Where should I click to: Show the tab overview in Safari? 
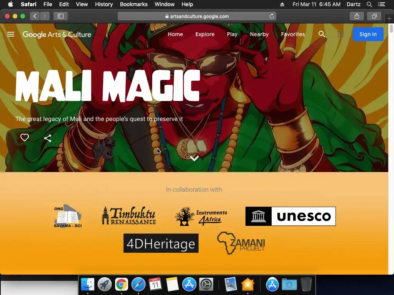tap(374, 16)
